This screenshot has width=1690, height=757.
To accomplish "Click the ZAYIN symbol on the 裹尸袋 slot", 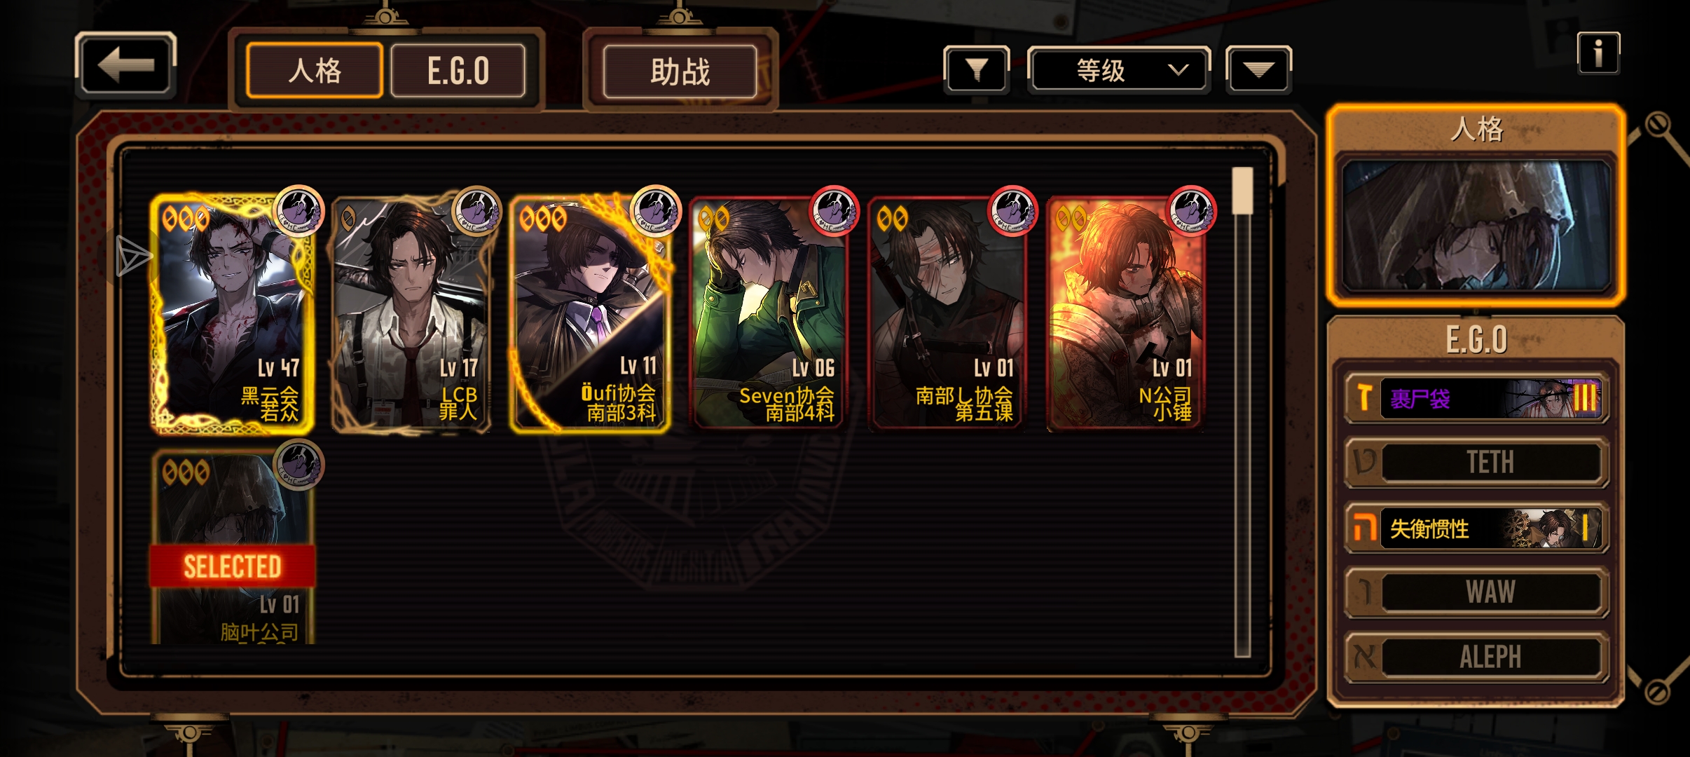I will click(x=1364, y=398).
